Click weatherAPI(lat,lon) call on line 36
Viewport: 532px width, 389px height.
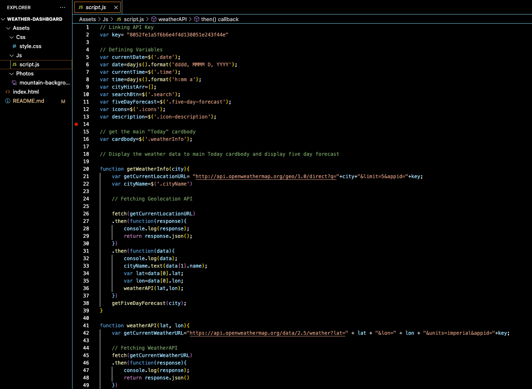pos(152,288)
